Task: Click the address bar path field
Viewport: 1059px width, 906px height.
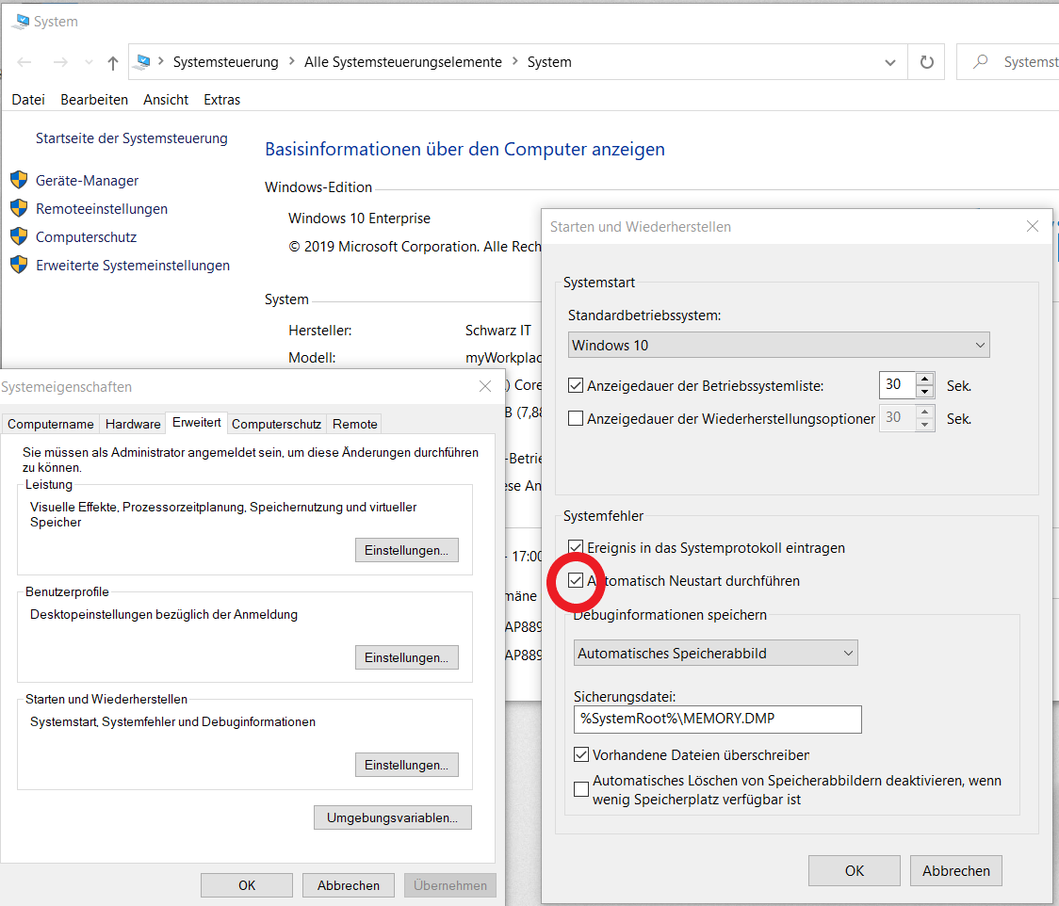Action: pyautogui.click(x=516, y=62)
